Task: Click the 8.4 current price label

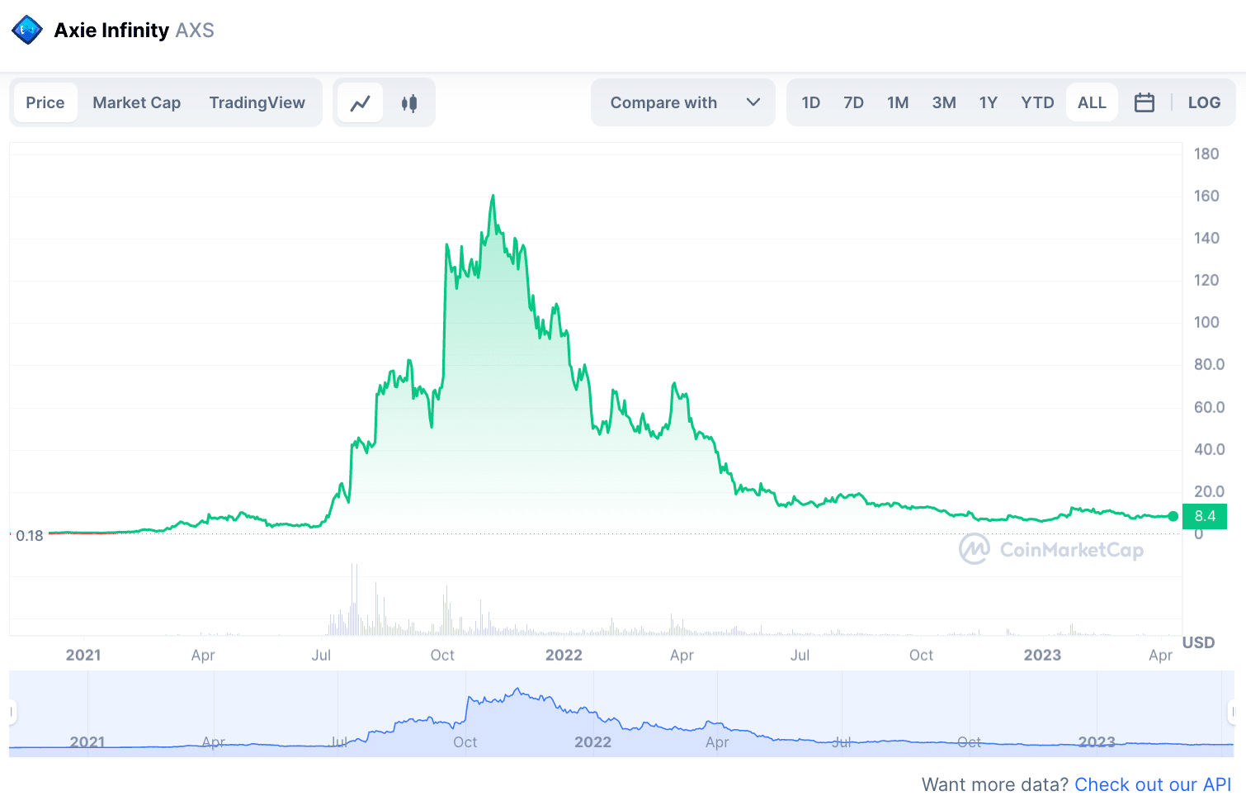Action: coord(1205,516)
